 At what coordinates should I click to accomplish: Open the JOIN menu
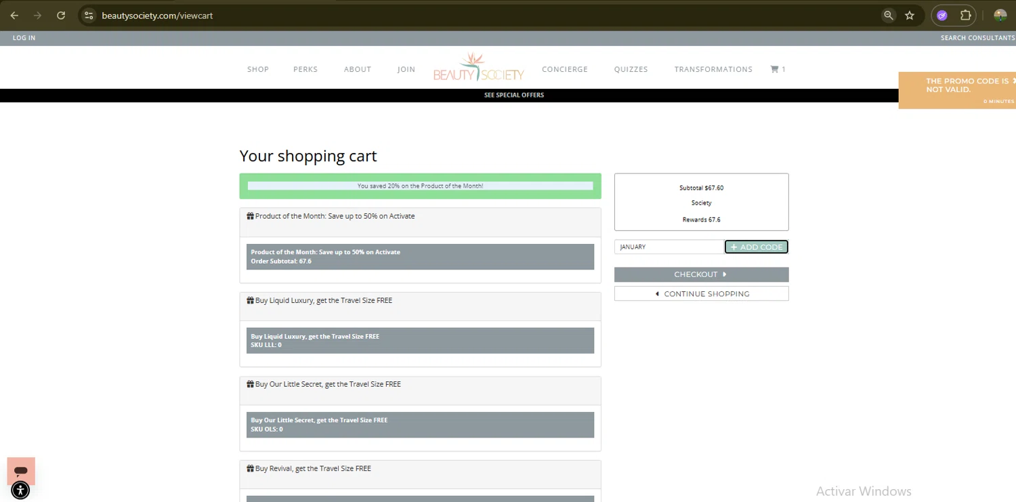tap(406, 69)
